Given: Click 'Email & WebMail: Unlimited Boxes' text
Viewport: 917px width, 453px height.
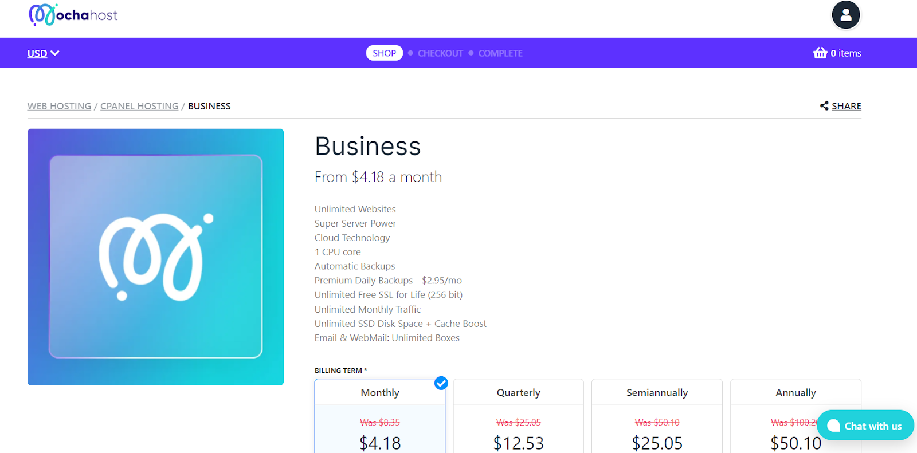Looking at the screenshot, I should (x=387, y=338).
